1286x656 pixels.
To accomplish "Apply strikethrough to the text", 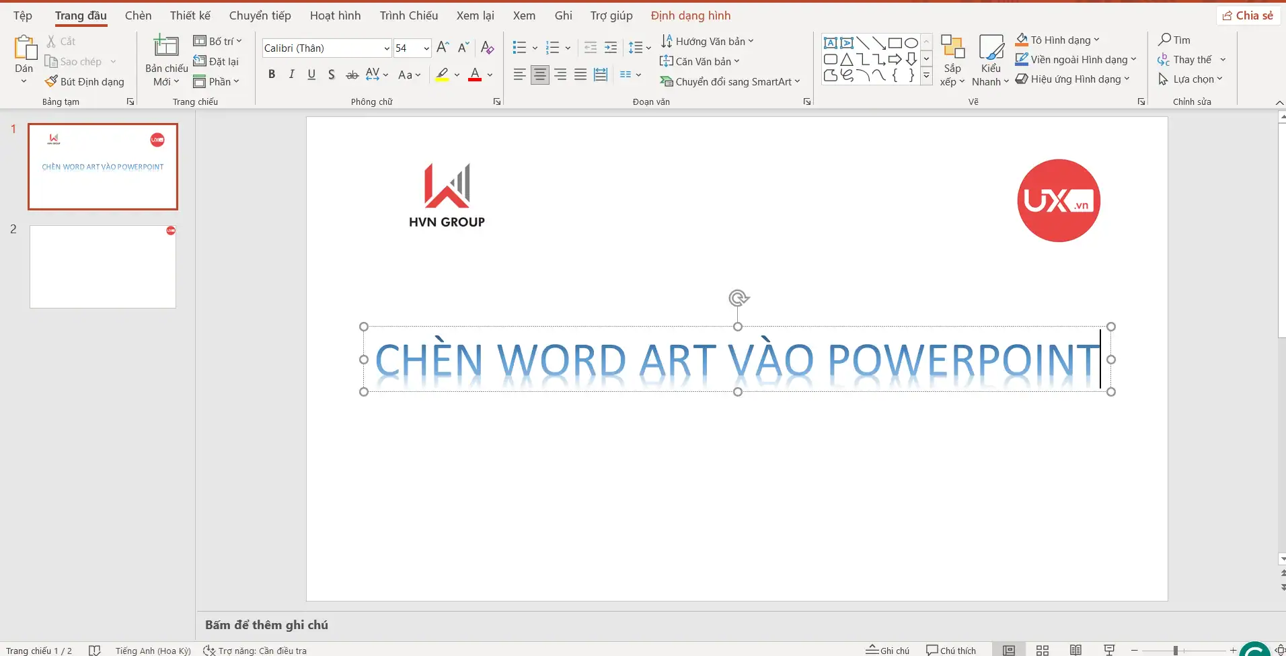I will (352, 75).
